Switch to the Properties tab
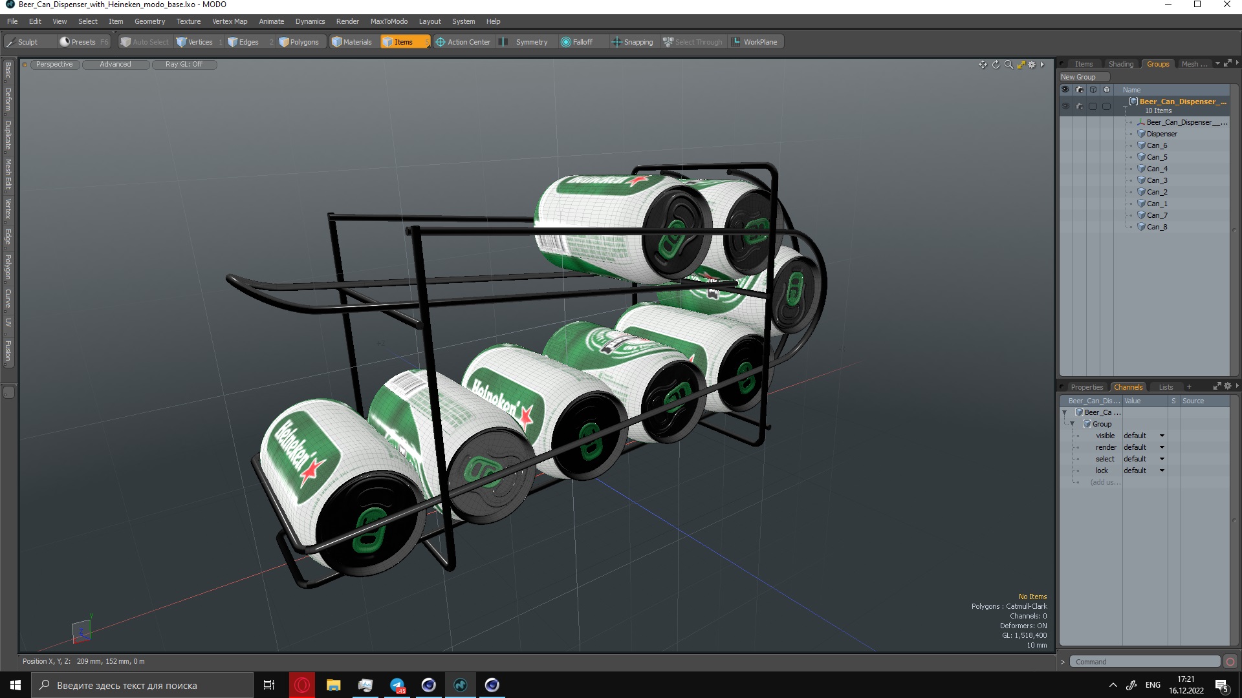The image size is (1242, 698). pyautogui.click(x=1087, y=387)
